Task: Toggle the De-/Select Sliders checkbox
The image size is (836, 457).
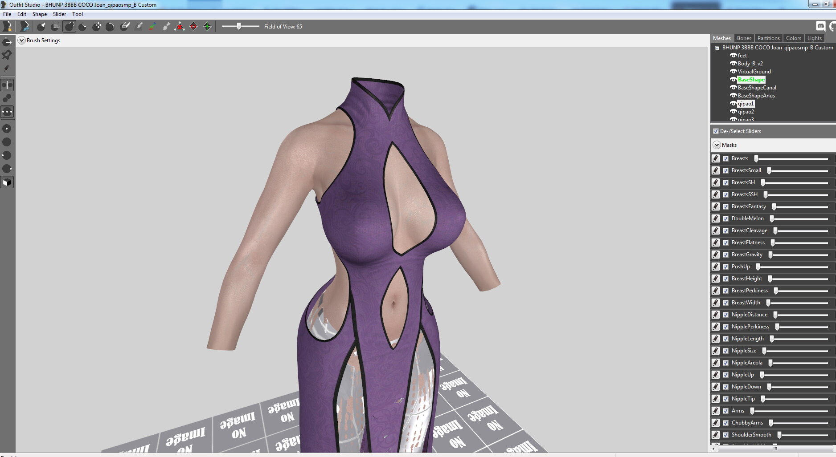Action: coord(716,131)
